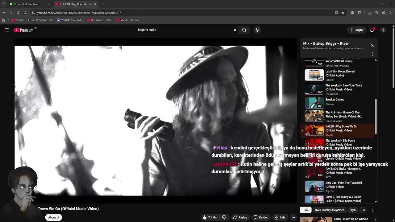Viewport: 395px width, 222px height.
Task: Open the YouTube guide hamburger menu
Action: 7,30
